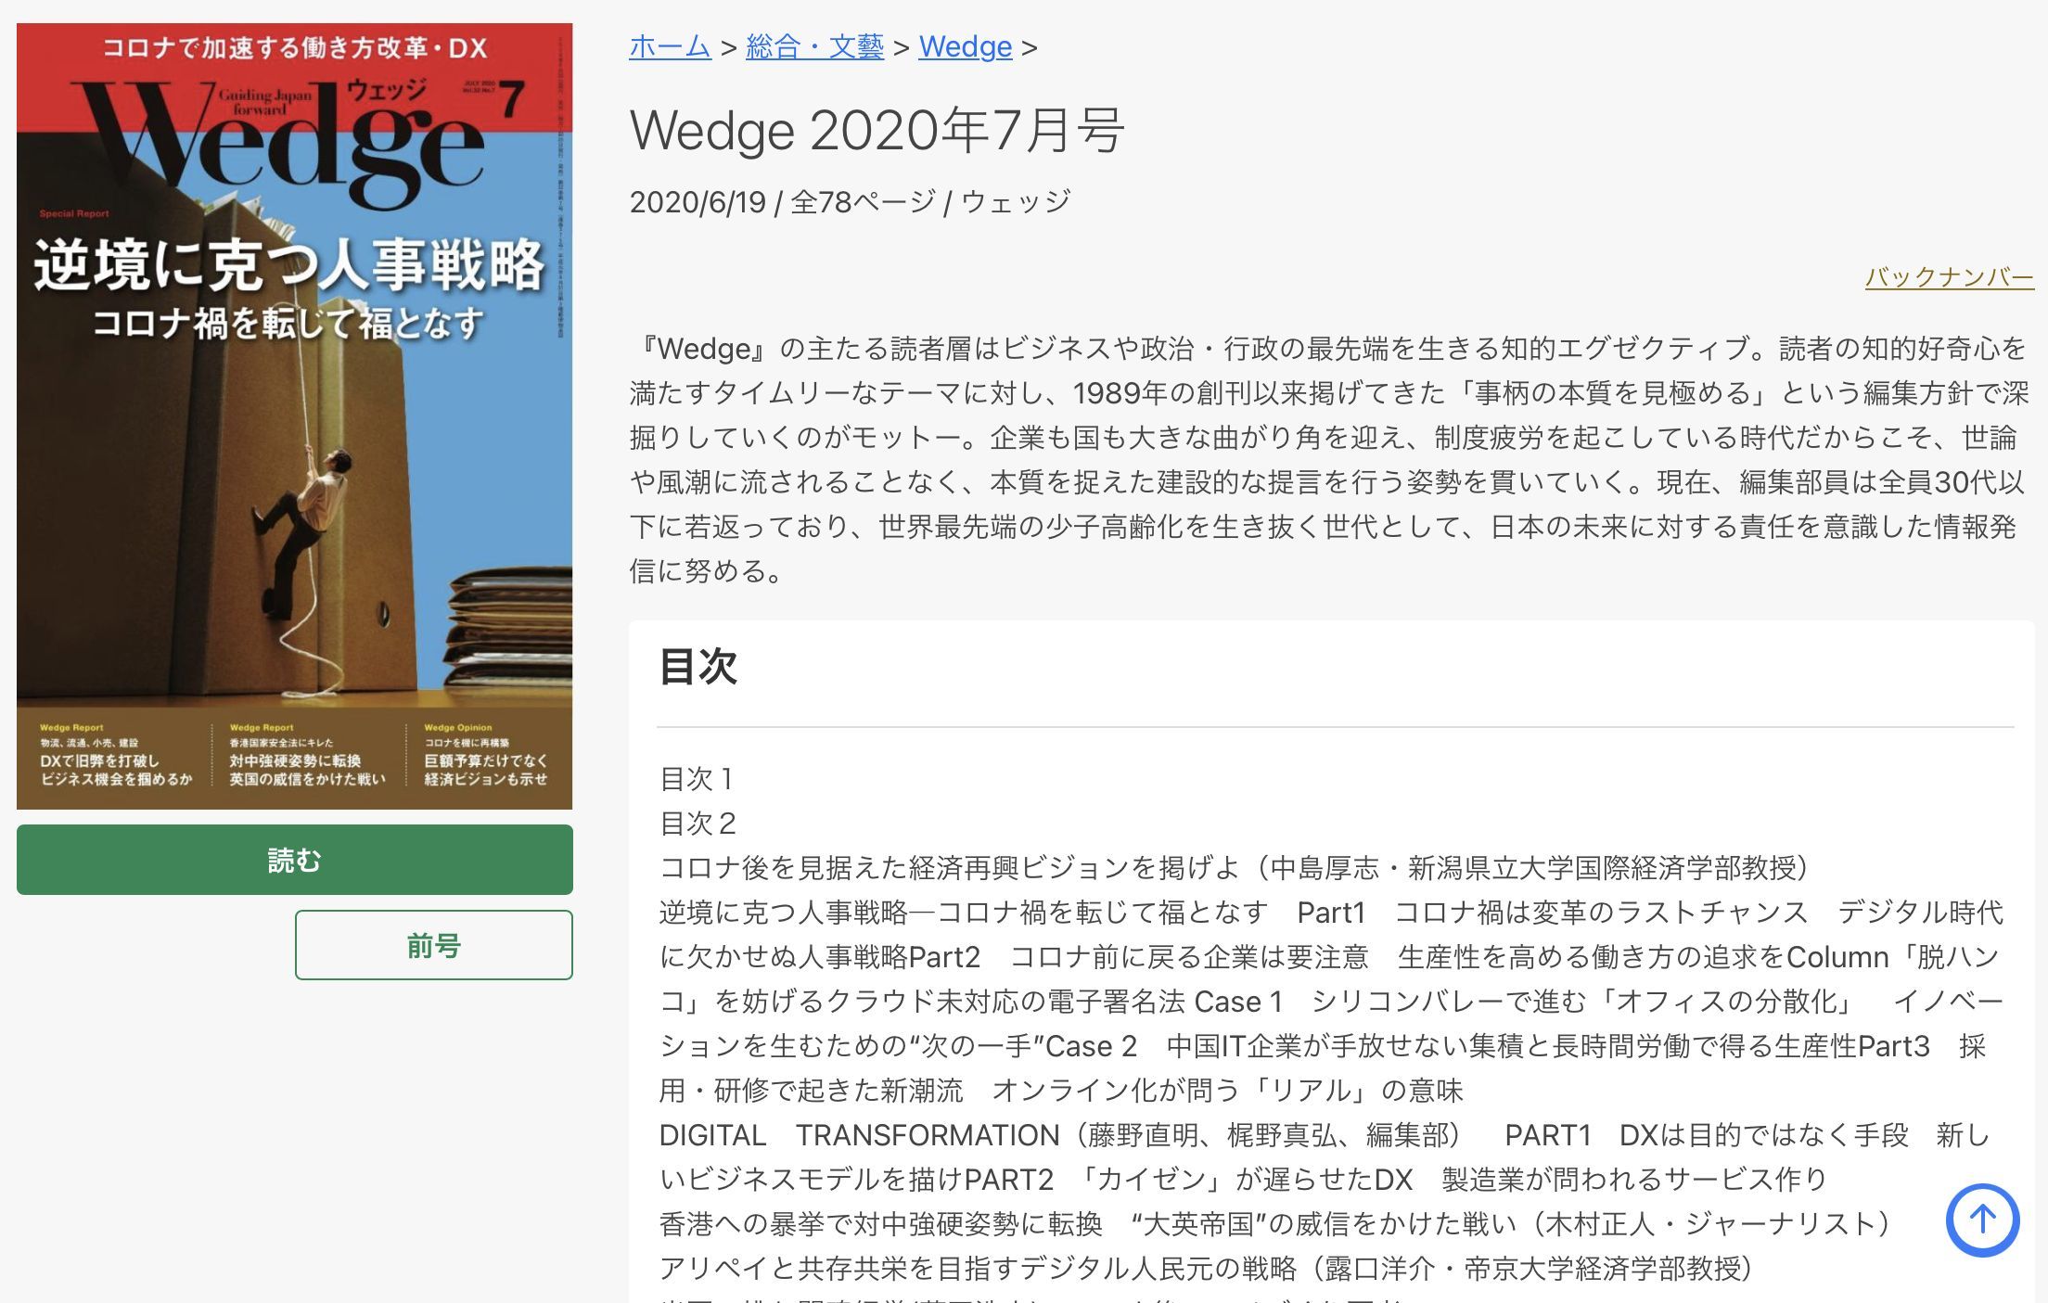Select the 目次 2 entry

click(x=698, y=824)
